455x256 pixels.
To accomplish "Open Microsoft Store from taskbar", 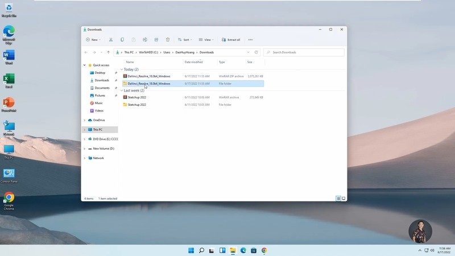I will pyautogui.click(x=254, y=250).
